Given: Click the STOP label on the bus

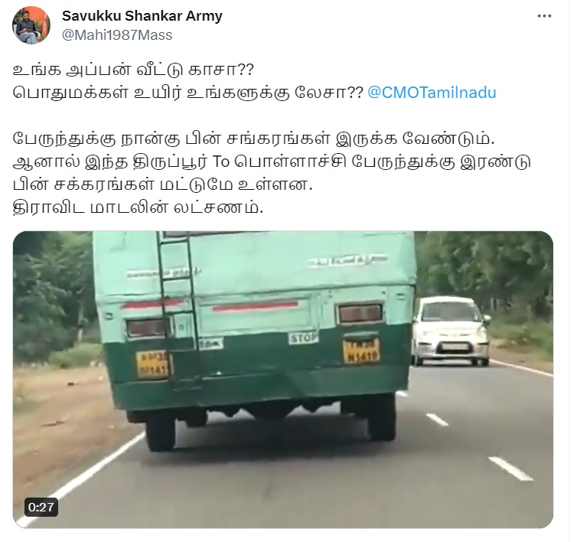Looking at the screenshot, I should click(303, 338).
